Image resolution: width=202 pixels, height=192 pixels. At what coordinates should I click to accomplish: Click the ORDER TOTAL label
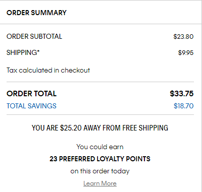[x=31, y=94]
